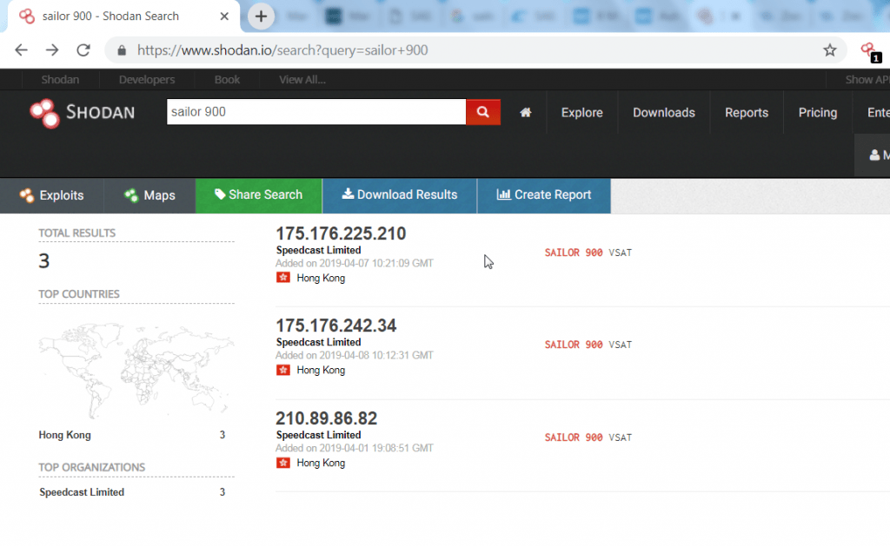The image size is (890, 546).
Task: Click SAILOR 900 VSAT banner for 210.89.86.82
Action: [x=588, y=437]
